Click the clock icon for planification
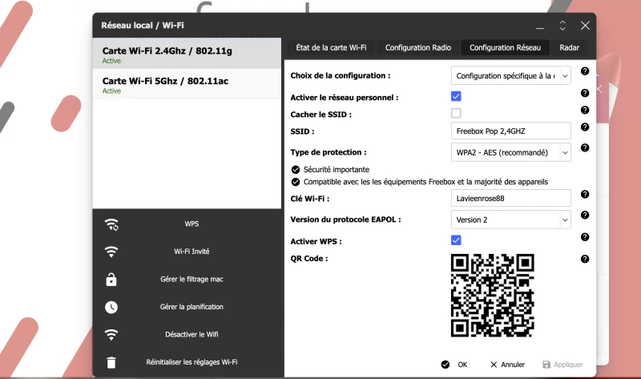641x379 pixels. [x=111, y=307]
